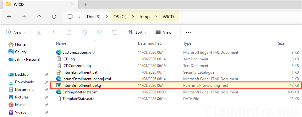Expand the chevron before This PC
Image resolution: width=302 pixels, height=117 pixels.
(80, 17)
